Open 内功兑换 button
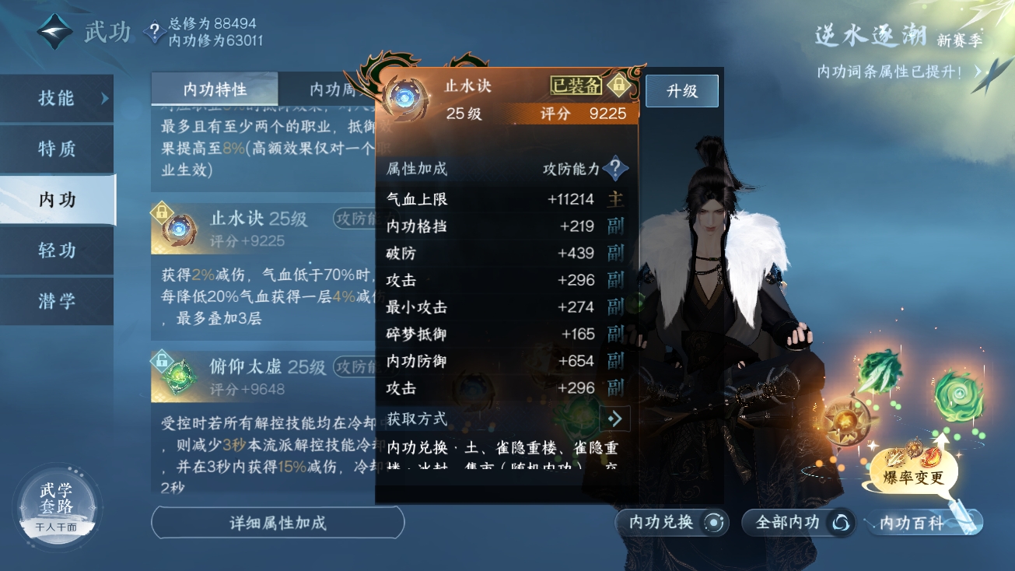Viewport: 1015px width, 571px height. click(673, 523)
